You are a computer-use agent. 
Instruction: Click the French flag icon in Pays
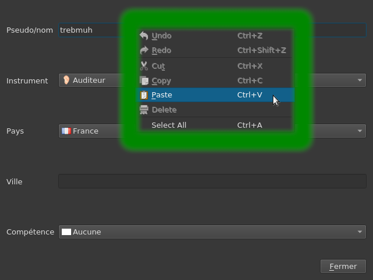tap(66, 131)
